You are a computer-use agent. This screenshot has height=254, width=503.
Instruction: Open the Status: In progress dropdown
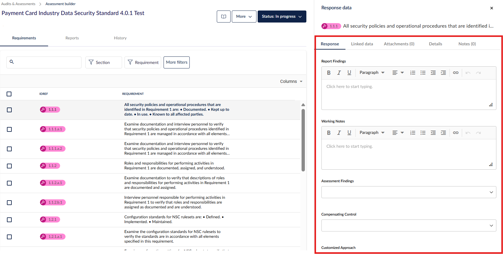click(282, 17)
